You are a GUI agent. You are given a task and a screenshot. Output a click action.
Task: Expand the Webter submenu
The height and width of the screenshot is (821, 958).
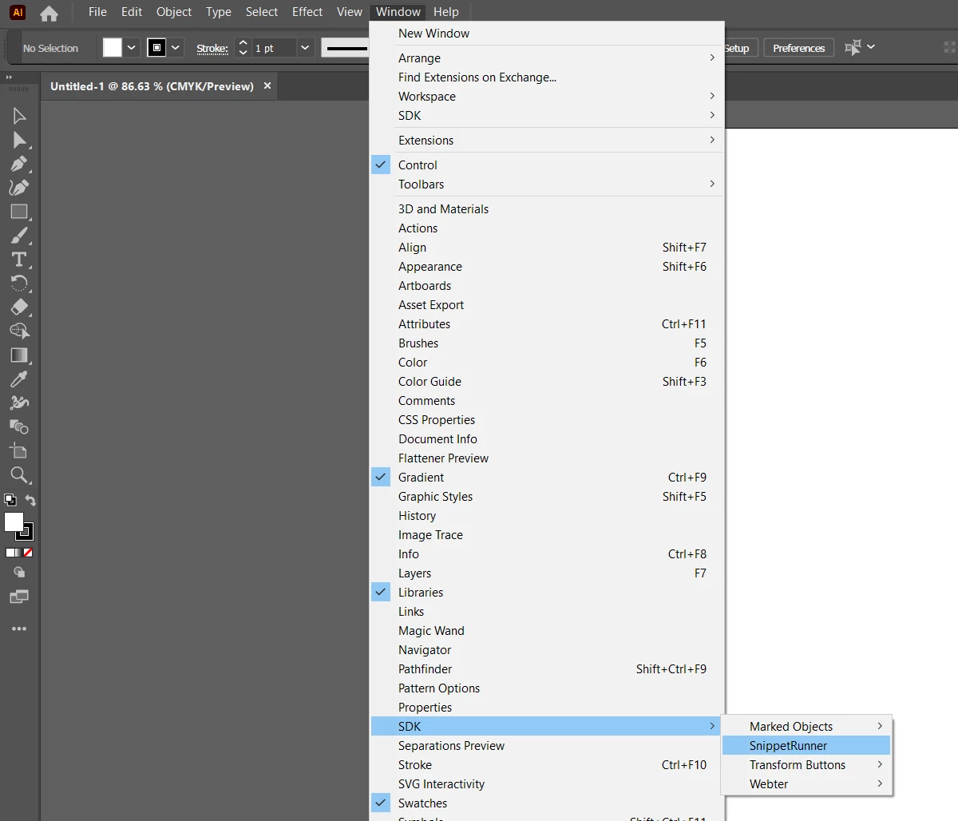806,784
